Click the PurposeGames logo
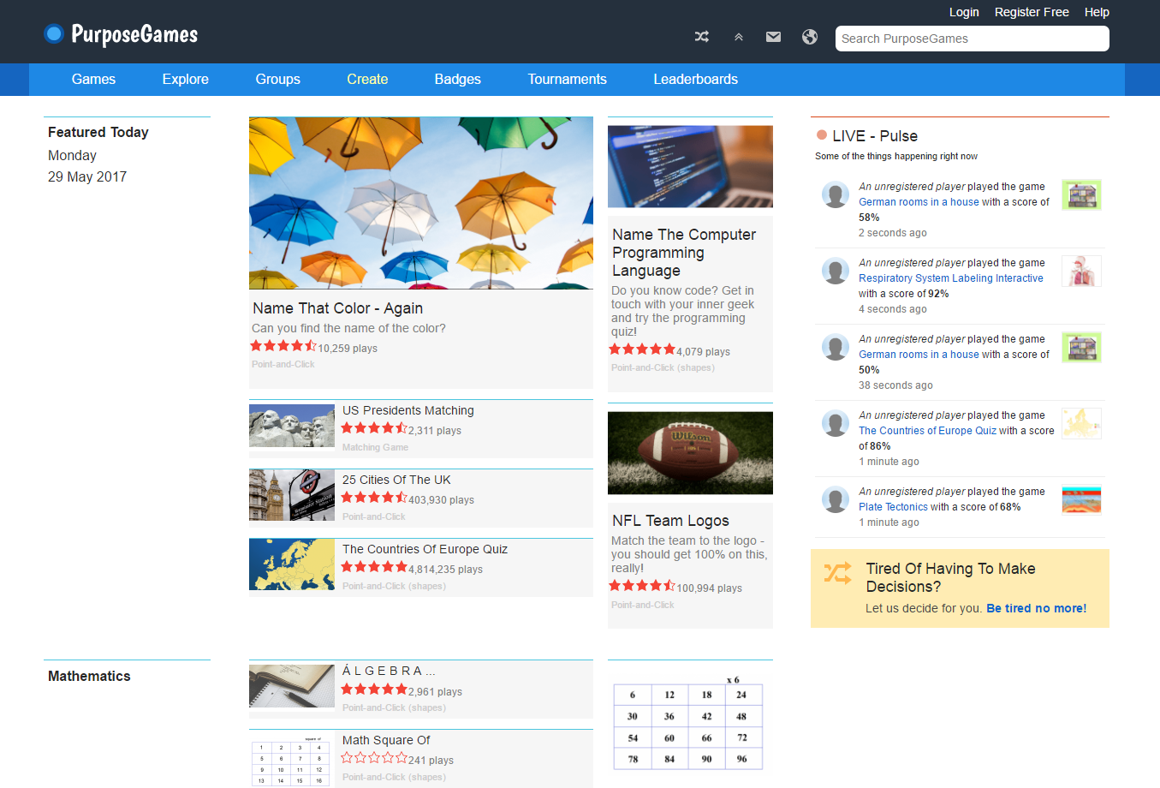This screenshot has width=1160, height=788. [121, 34]
